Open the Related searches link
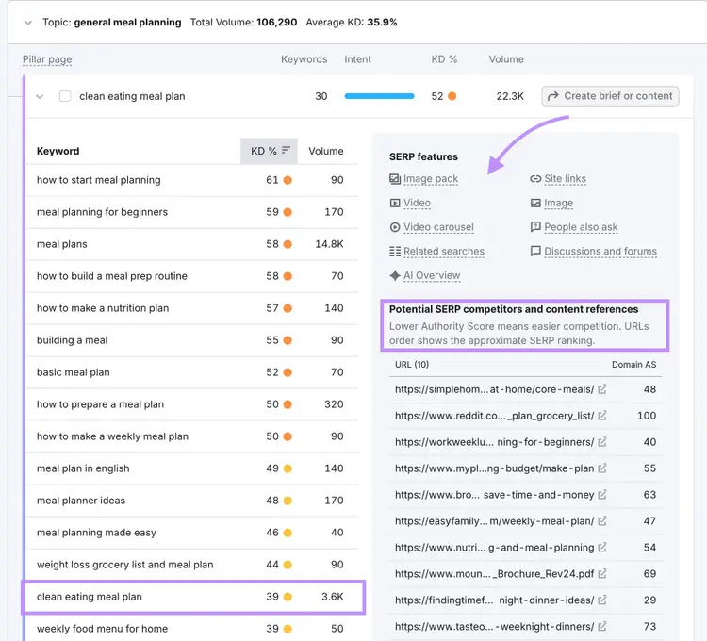 [444, 251]
